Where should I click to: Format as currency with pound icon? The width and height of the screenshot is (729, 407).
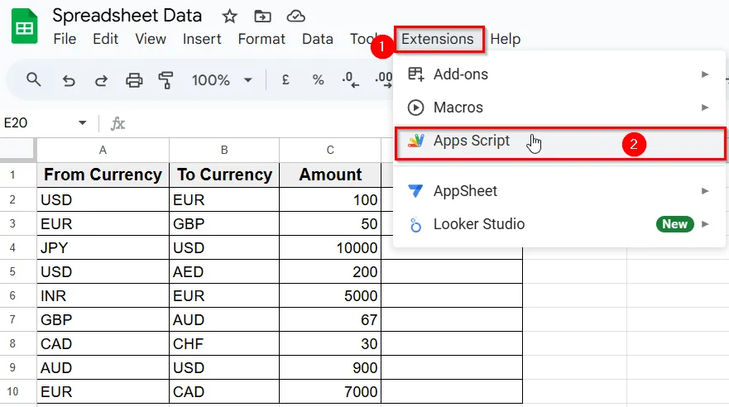pyautogui.click(x=285, y=80)
